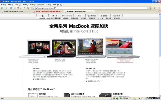
Task: Open the iPod + iTunes navigation tab
Action: coord(67,16)
